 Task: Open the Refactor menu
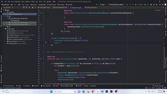pyautogui.click(x=28, y=2)
